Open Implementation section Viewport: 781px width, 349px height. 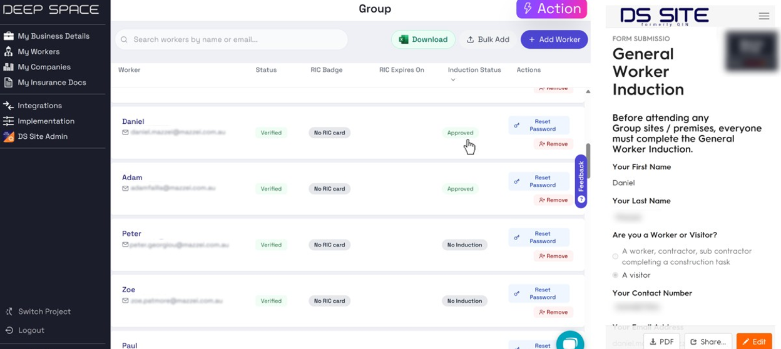pos(46,121)
